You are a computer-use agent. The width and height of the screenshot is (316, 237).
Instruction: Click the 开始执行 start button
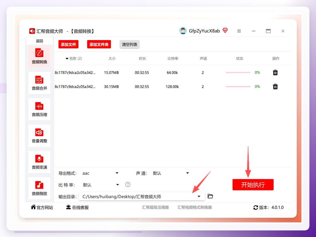pos(253,185)
